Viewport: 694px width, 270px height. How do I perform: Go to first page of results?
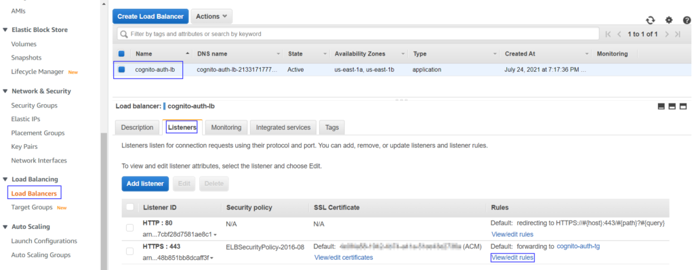coord(608,34)
